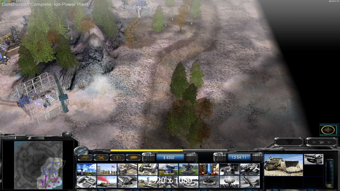The image size is (340, 191).
Task: Open generals powers compass-star button
Action: coord(328,130)
